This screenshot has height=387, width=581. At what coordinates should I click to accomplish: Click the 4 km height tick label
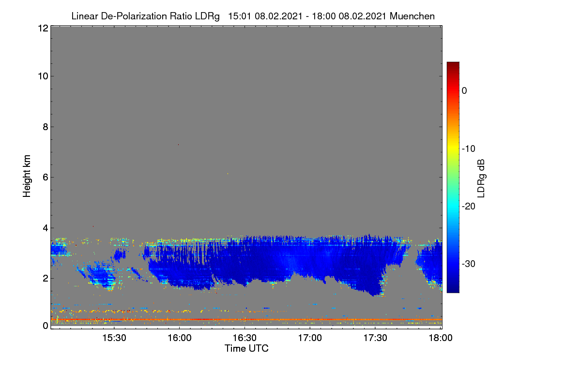[x=45, y=227]
